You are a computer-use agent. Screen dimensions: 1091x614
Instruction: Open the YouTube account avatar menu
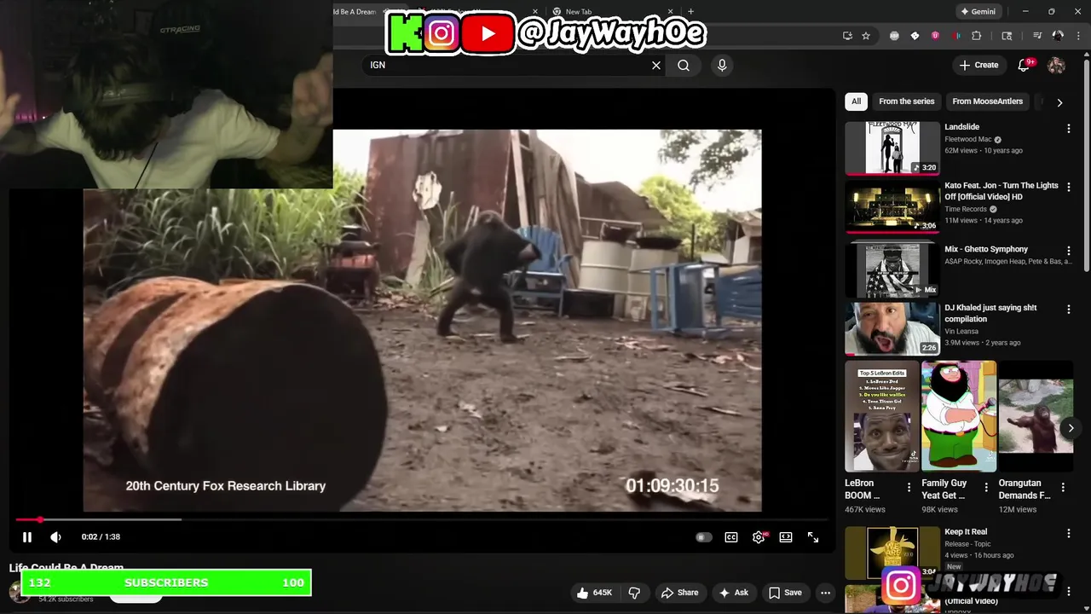tap(1056, 65)
